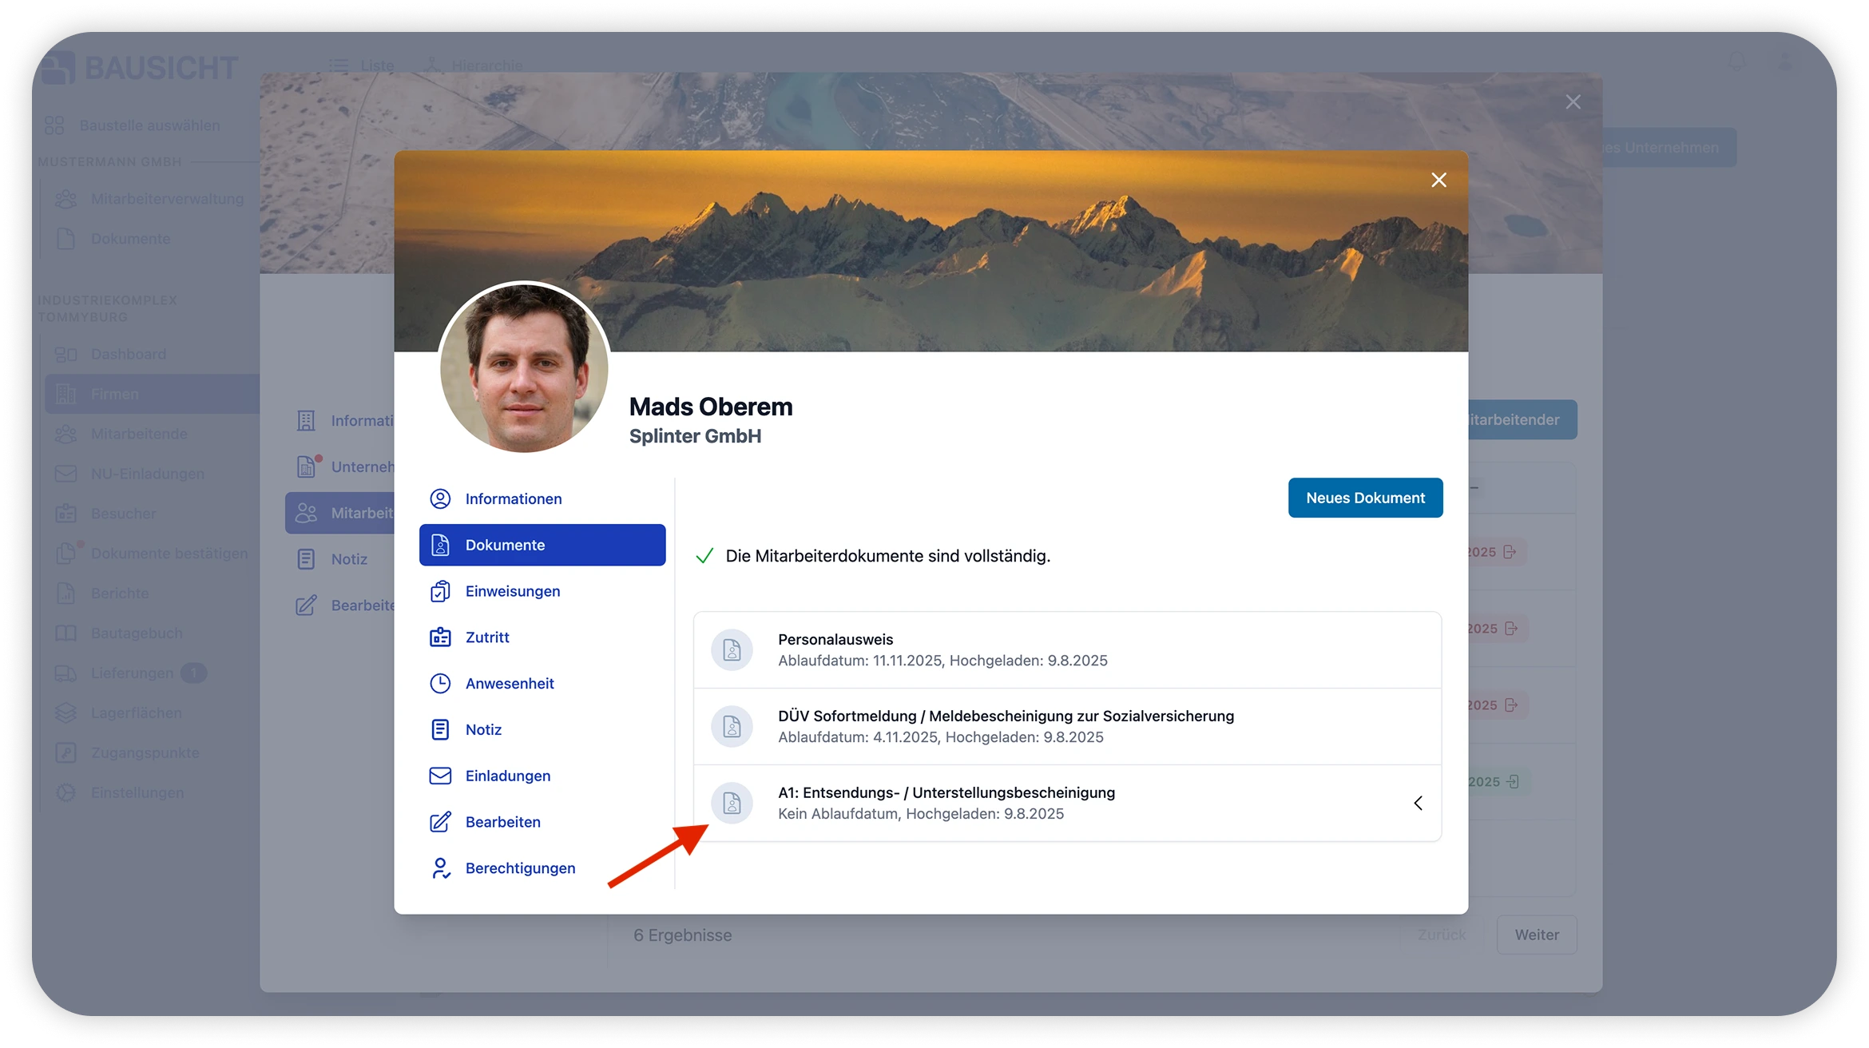Image resolution: width=1869 pixels, height=1048 pixels.
Task: Click the Lagerflächen layers icon
Action: (65, 713)
